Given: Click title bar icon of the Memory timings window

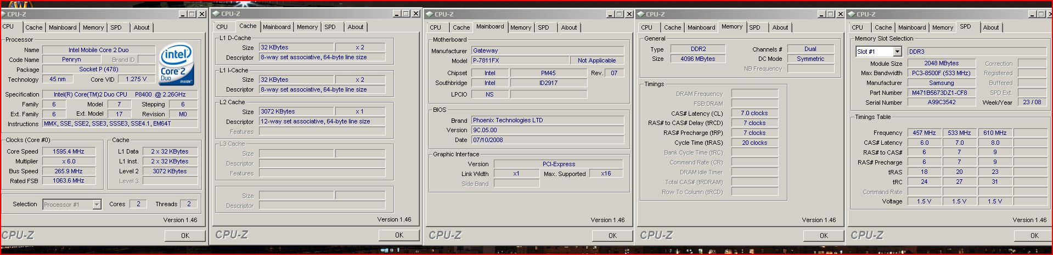Looking at the screenshot, I should coord(641,14).
